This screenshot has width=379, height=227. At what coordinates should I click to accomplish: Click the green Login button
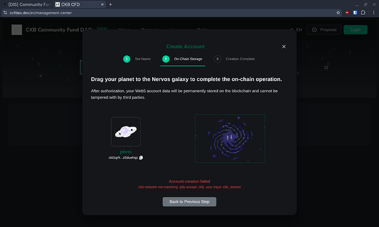pyautogui.click(x=355, y=30)
